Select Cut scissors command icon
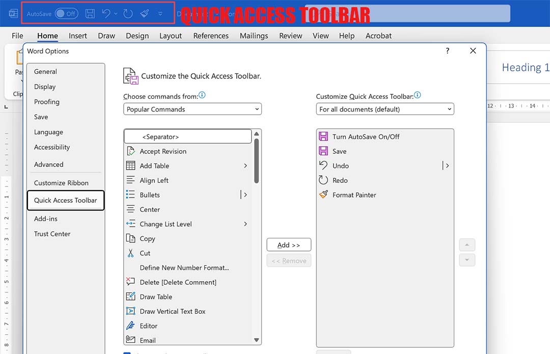The height and width of the screenshot is (354, 550). [x=130, y=253]
